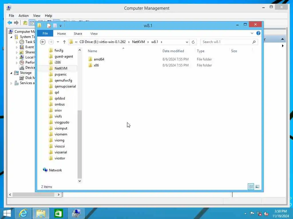Click NetKVM in the address breadcrumb

(138, 42)
